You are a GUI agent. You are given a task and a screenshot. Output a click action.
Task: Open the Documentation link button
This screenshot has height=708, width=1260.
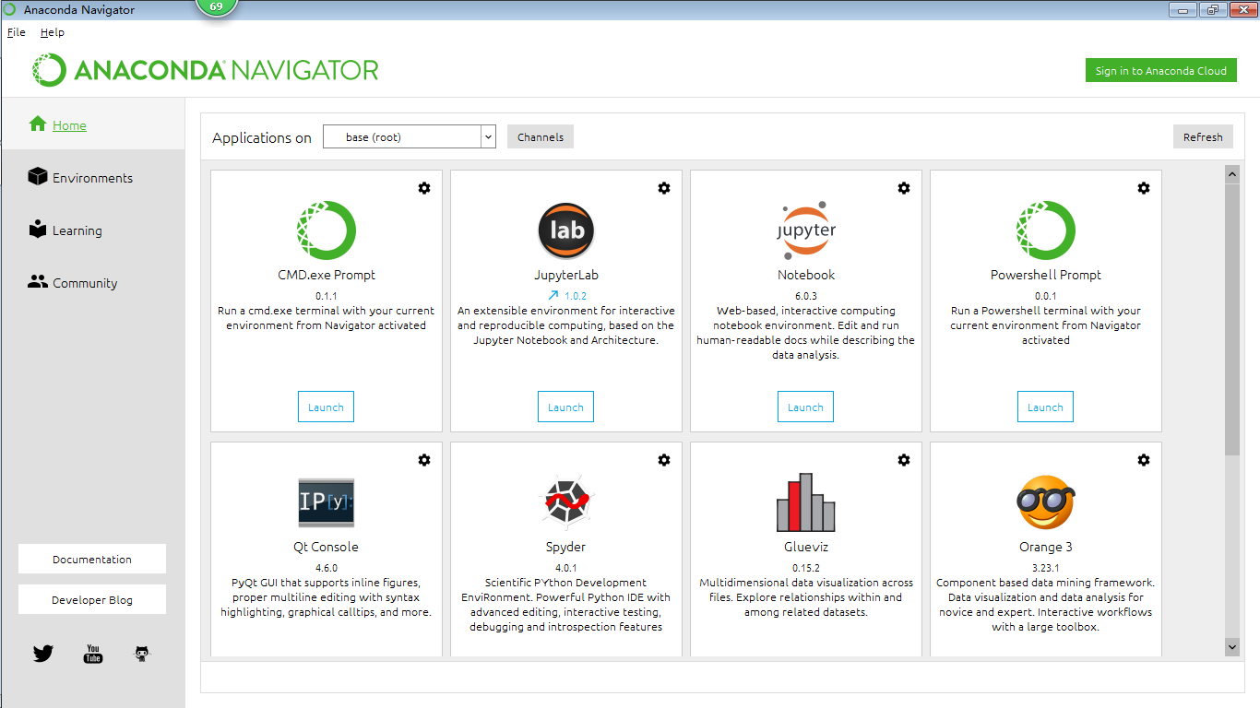92,559
